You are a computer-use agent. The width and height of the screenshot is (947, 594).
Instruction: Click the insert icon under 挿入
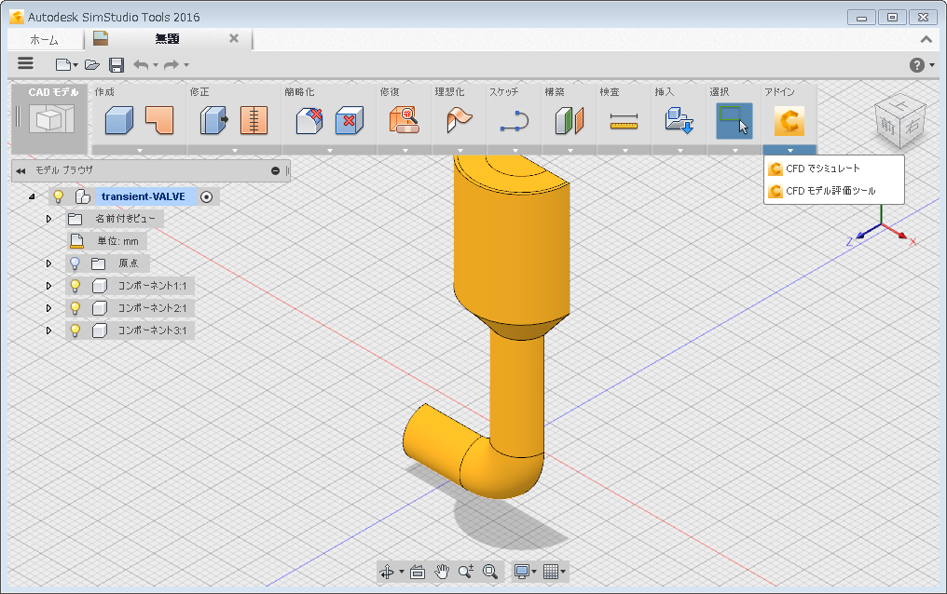(x=679, y=120)
